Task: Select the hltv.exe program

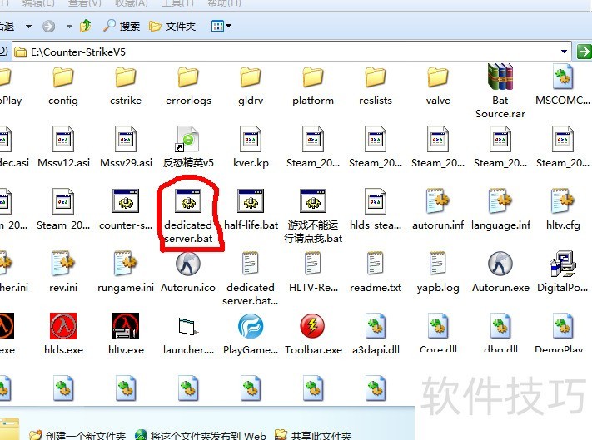Action: pos(126,334)
